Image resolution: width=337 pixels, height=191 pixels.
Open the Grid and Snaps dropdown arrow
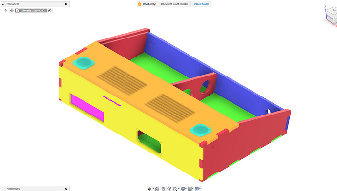193,189
